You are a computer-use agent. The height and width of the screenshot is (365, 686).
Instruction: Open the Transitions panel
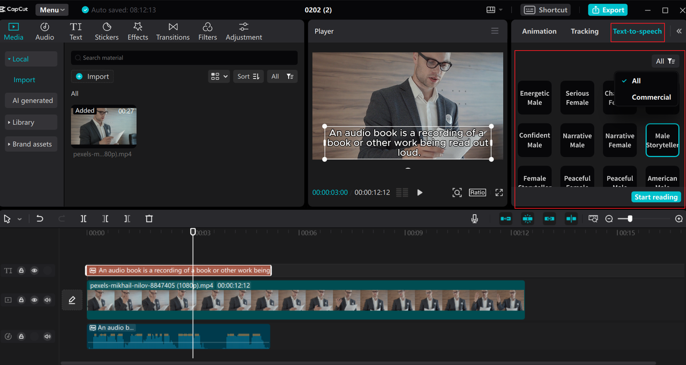[x=173, y=32]
